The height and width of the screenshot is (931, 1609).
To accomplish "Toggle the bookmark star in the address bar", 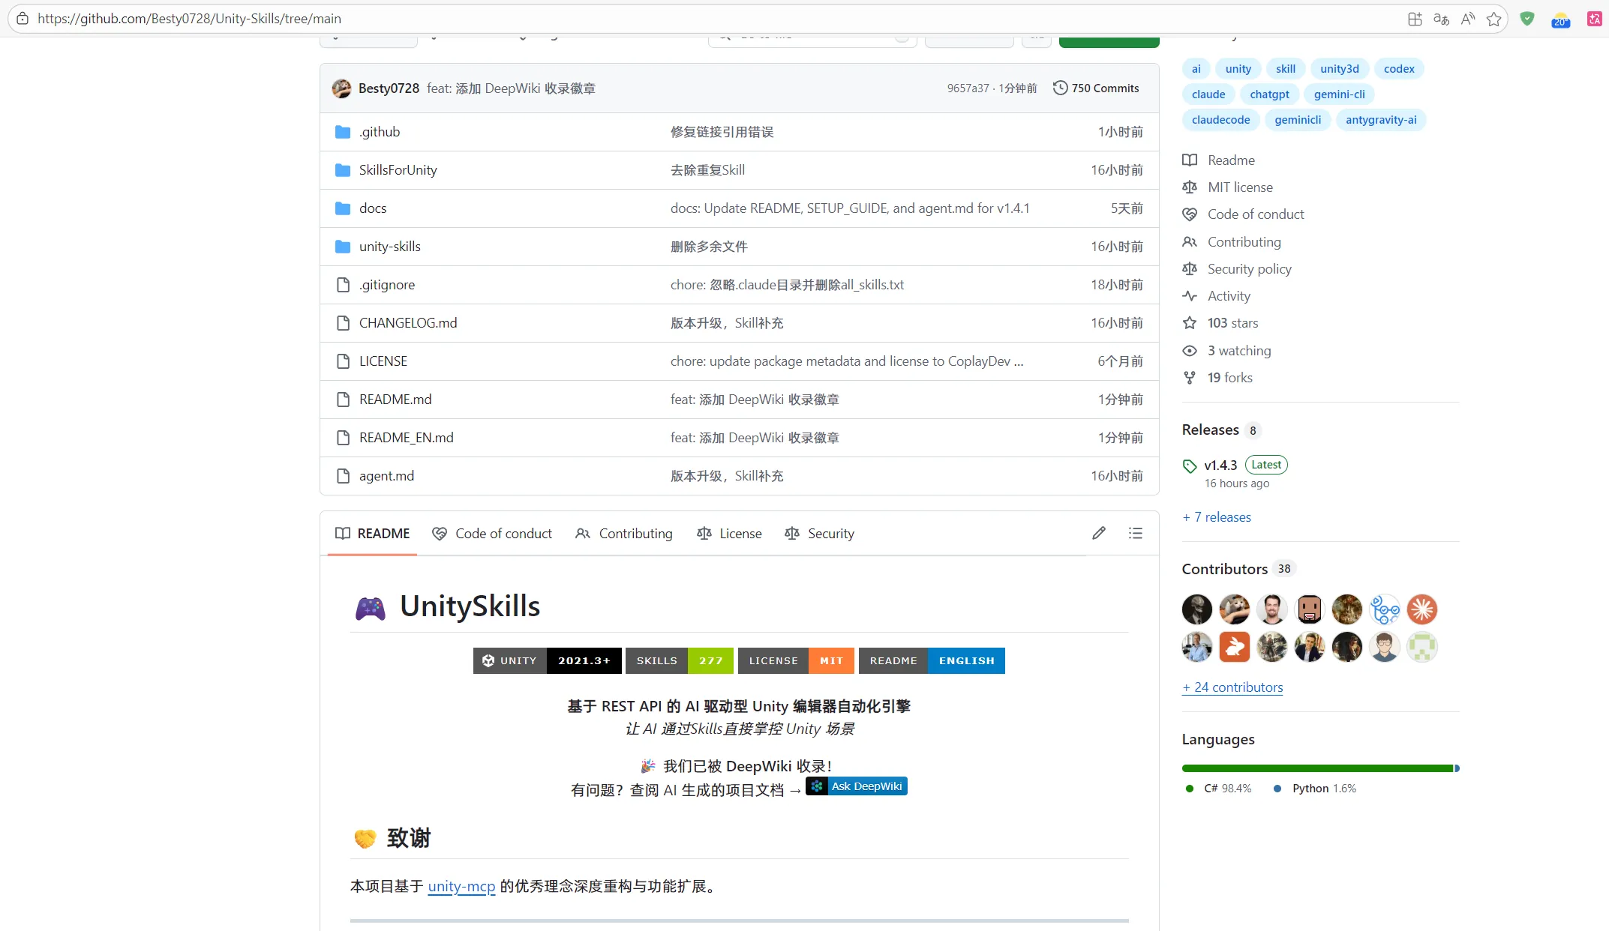I will (1493, 19).
